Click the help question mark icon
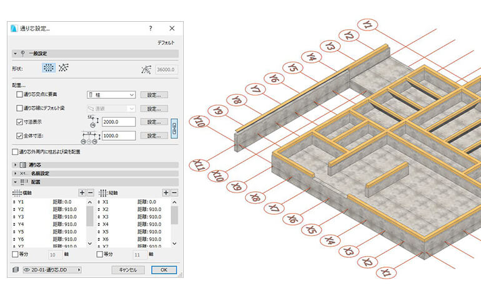Viewport: 481px width, 299px height. point(151,29)
